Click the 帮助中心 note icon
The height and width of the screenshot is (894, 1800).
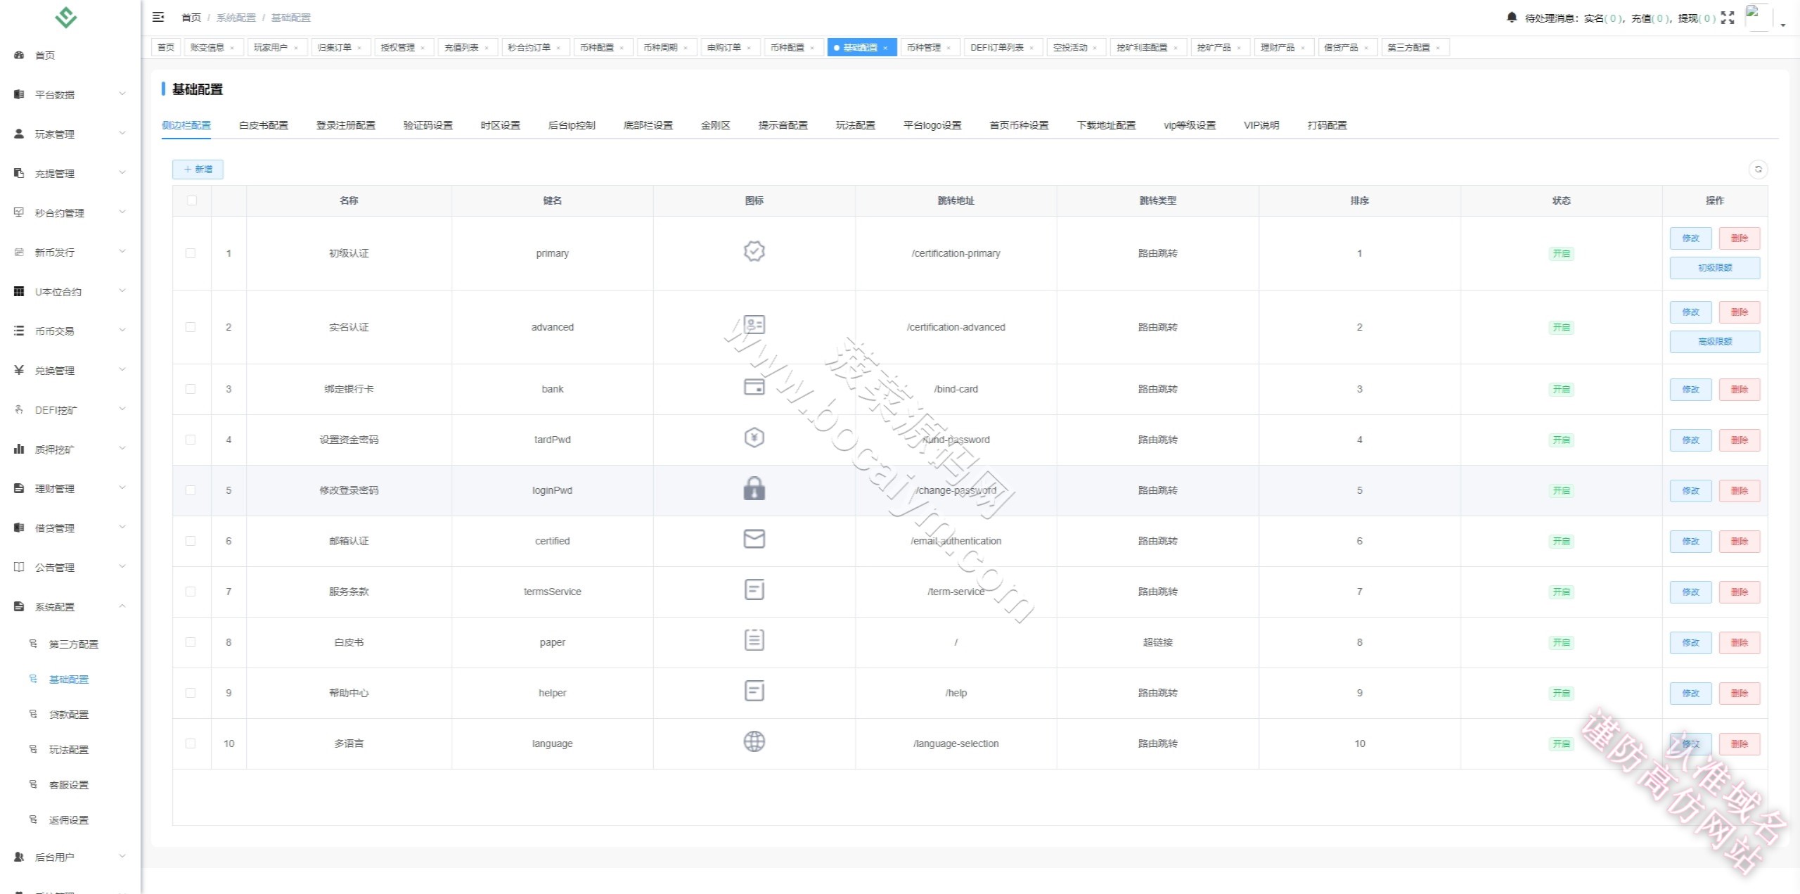coord(754,691)
